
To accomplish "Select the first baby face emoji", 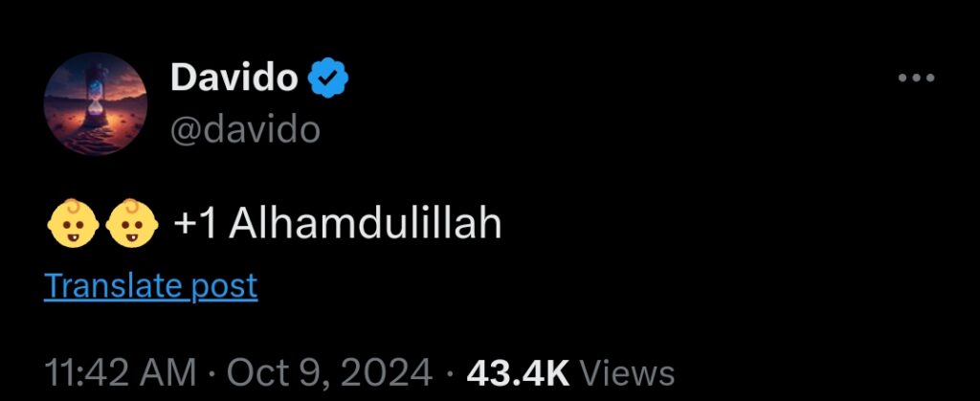I will (73, 223).
